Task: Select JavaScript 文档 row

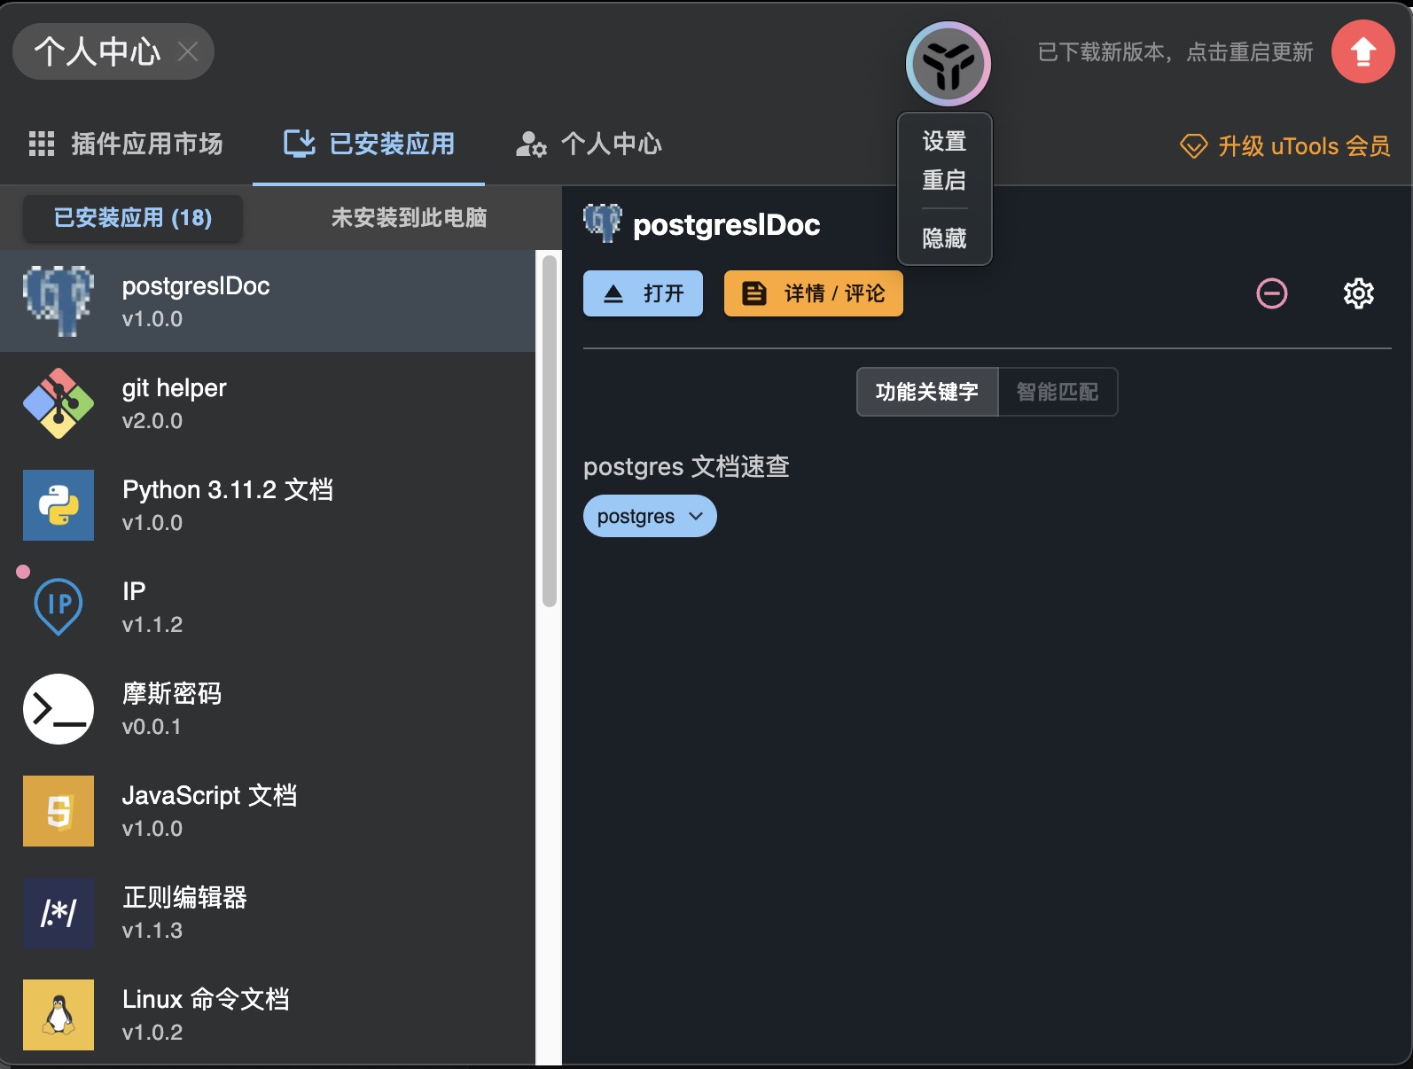Action: [x=268, y=811]
